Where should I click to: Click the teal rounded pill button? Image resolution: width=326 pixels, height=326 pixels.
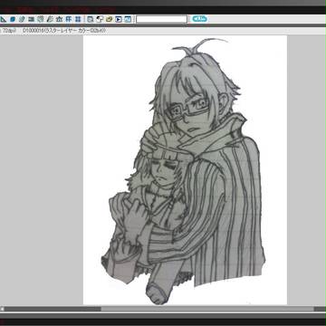(x=200, y=19)
